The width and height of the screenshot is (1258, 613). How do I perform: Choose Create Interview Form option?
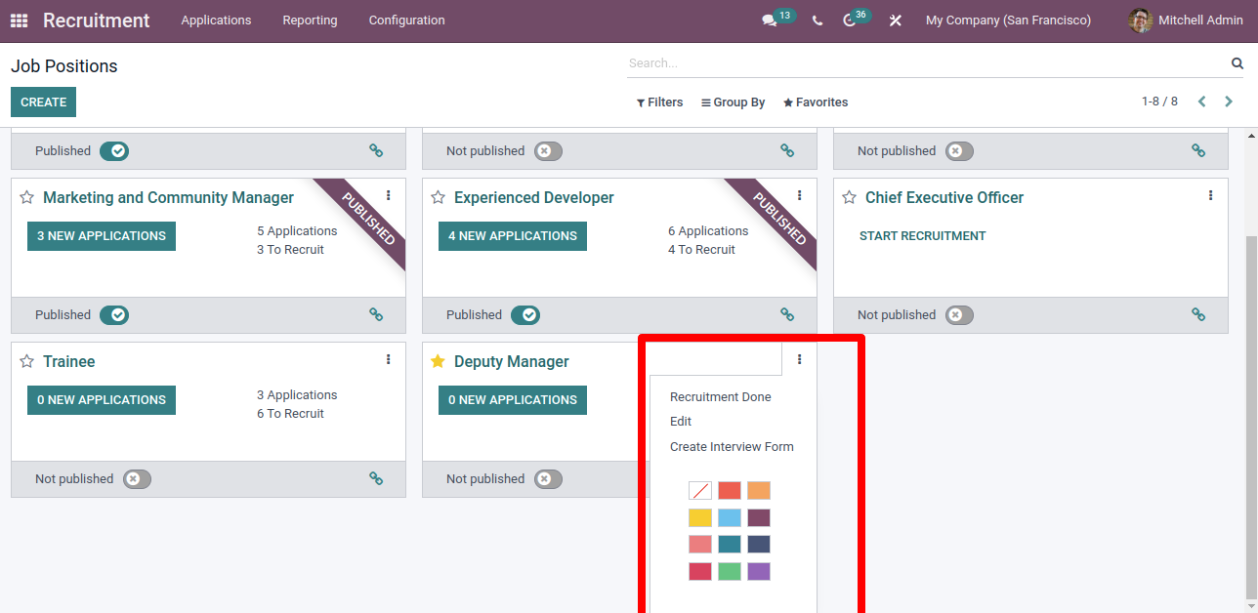[x=732, y=447]
